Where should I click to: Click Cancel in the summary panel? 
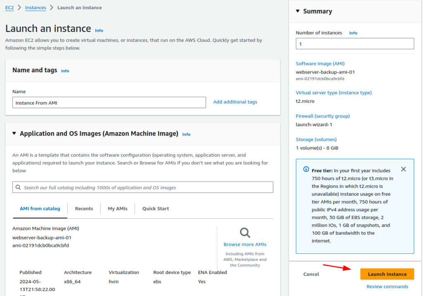[311, 274]
